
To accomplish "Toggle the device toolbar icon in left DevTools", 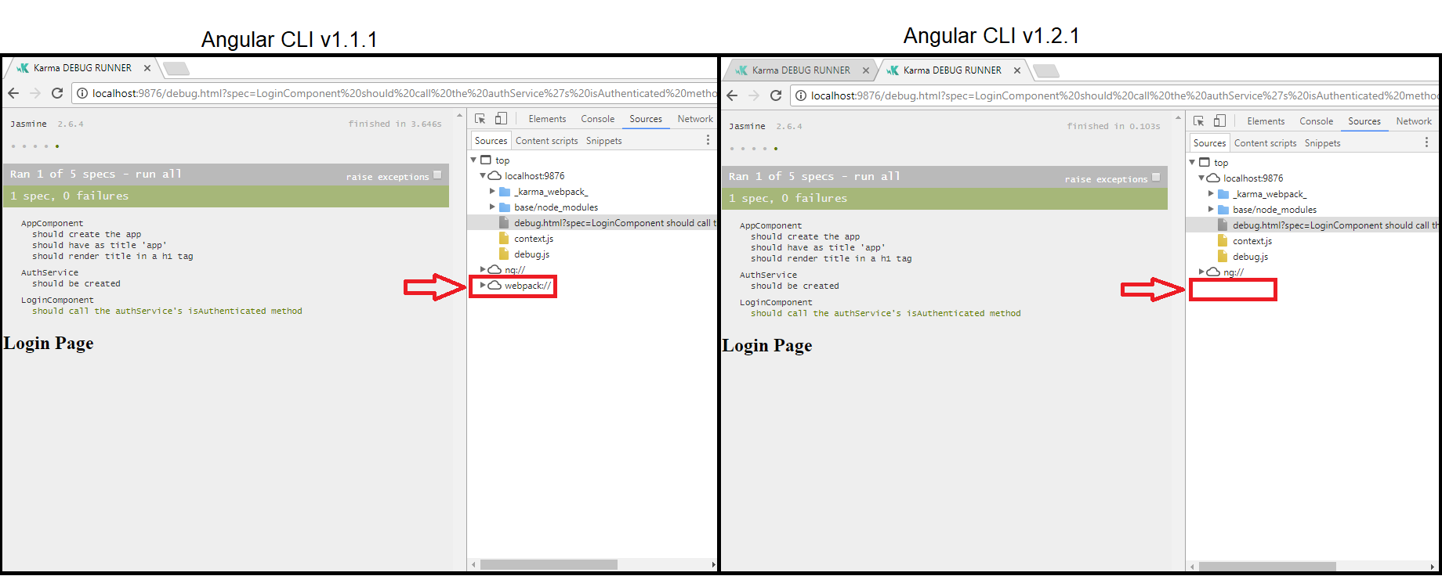I will 501,119.
